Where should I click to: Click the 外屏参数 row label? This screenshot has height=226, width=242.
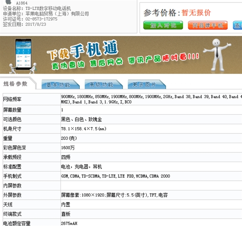(12, 195)
